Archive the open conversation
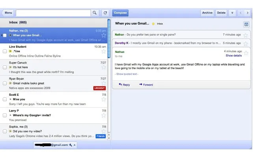 pos(207,13)
